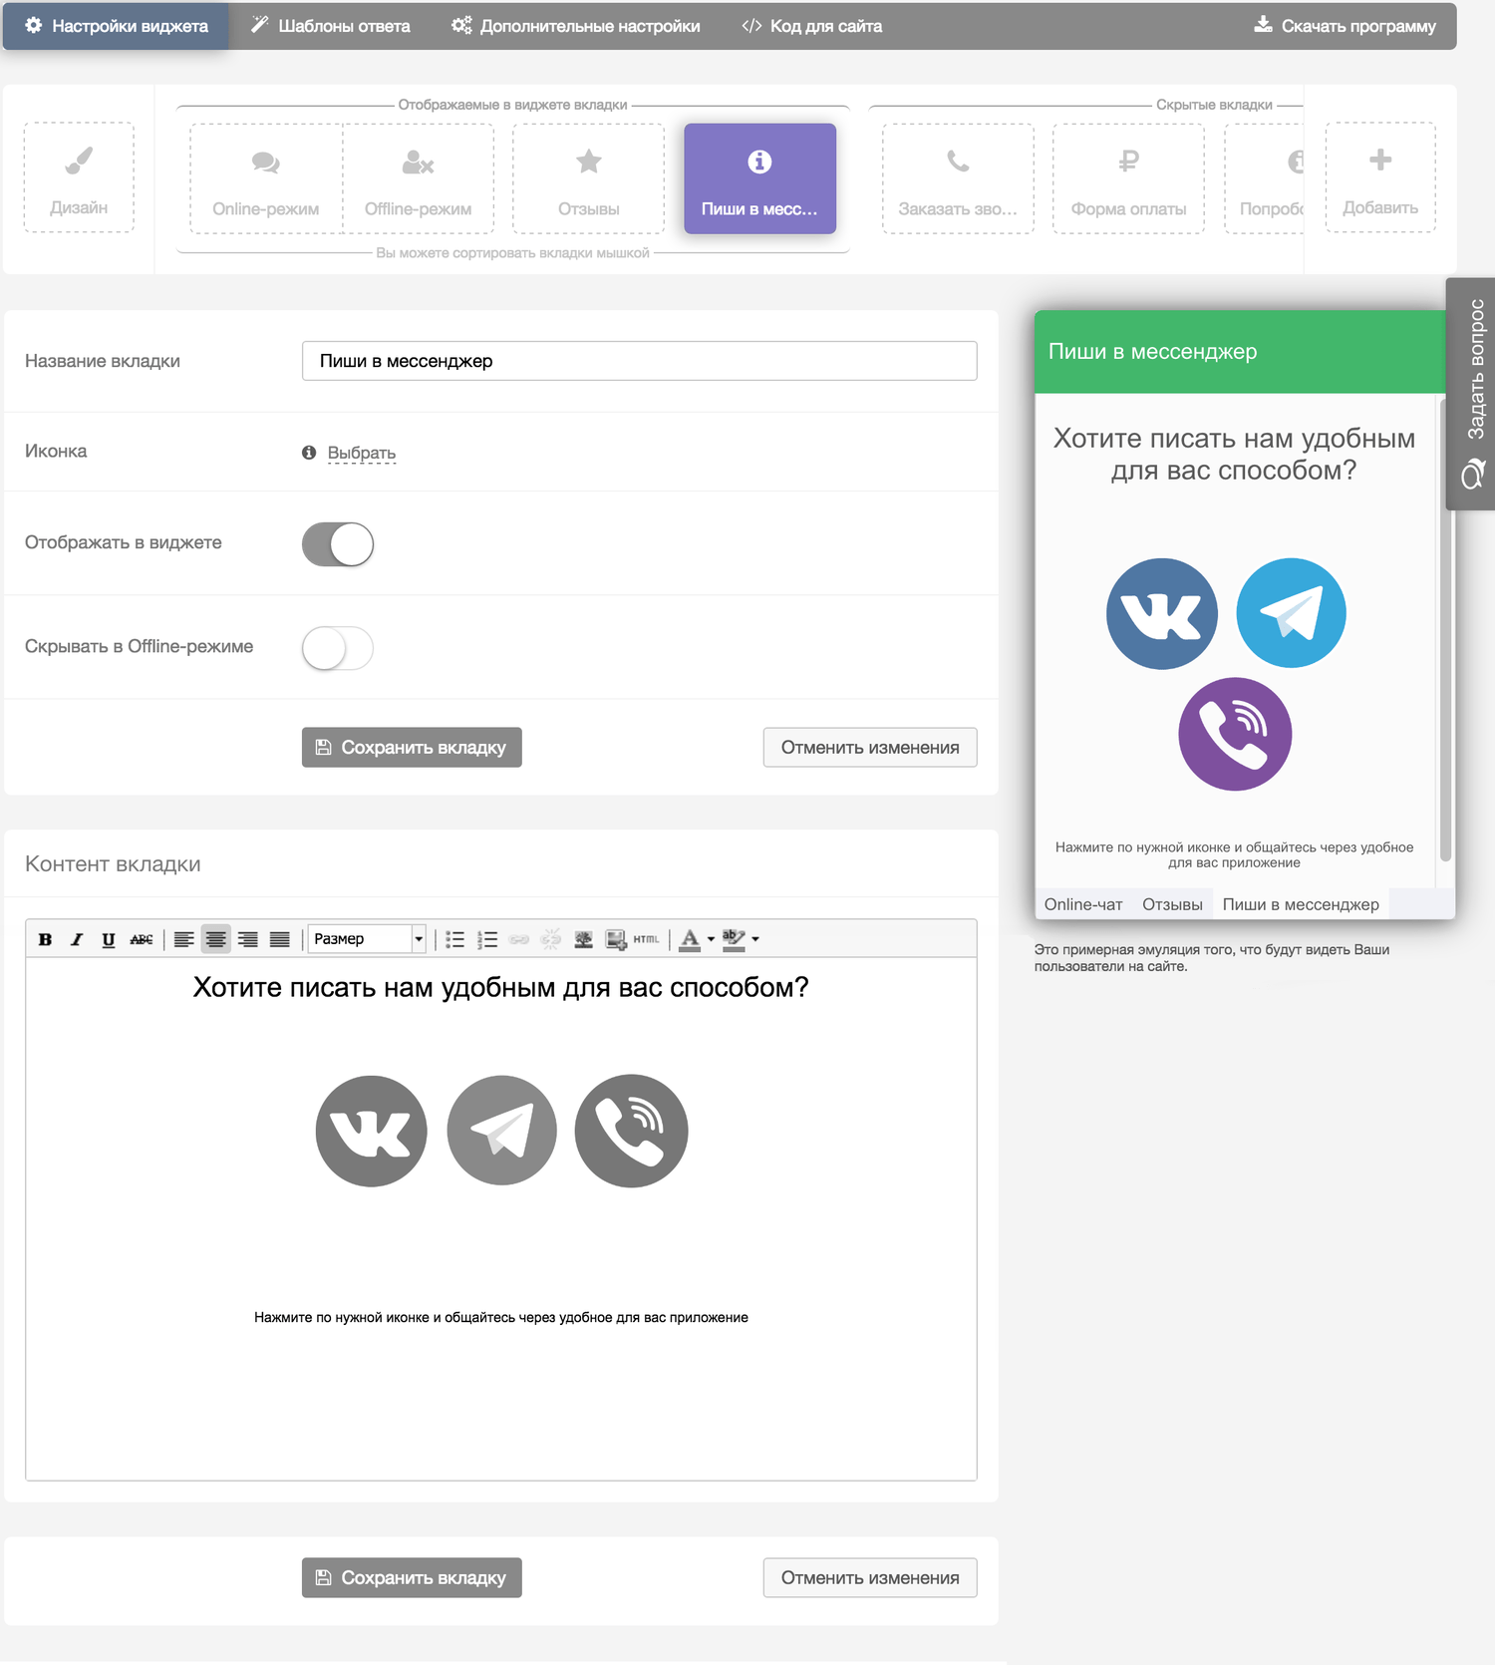The height and width of the screenshot is (1665, 1495).
Task: Click the Telegram icon in widget preview
Action: click(x=1291, y=613)
